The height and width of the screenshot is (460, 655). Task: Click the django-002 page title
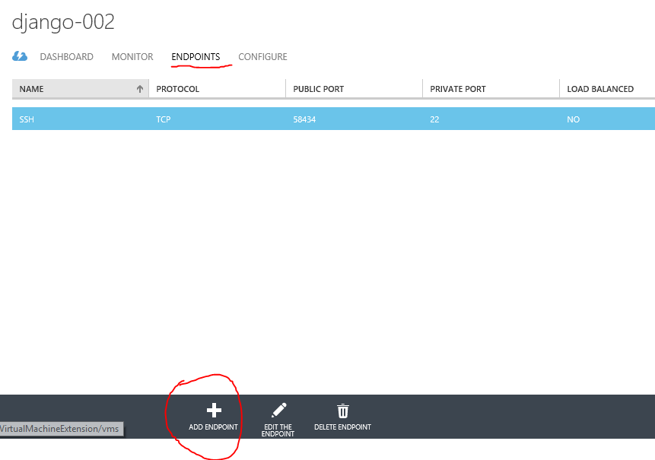point(63,22)
